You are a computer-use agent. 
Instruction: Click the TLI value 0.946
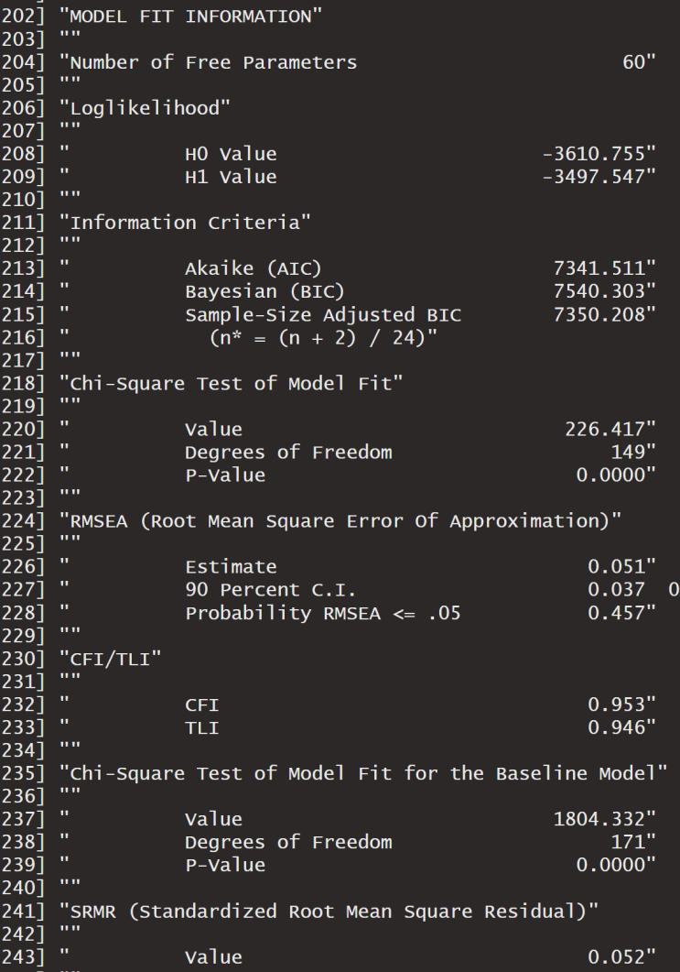(616, 727)
